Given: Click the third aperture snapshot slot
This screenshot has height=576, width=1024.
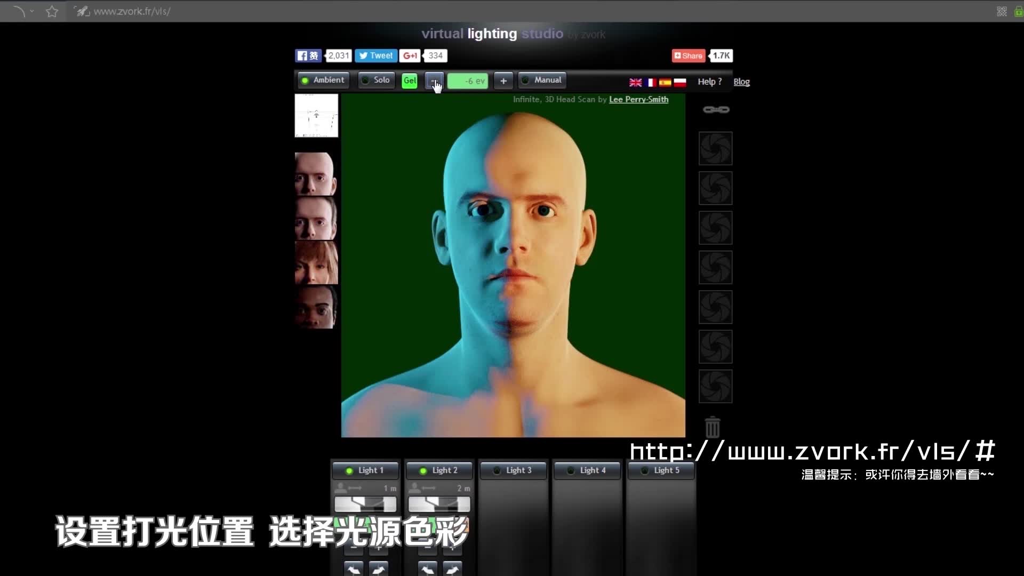Looking at the screenshot, I should tap(716, 228).
